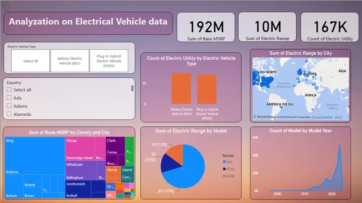Tick the Adams country checkbox
Screen dimensions: 362x203
click(x=9, y=106)
